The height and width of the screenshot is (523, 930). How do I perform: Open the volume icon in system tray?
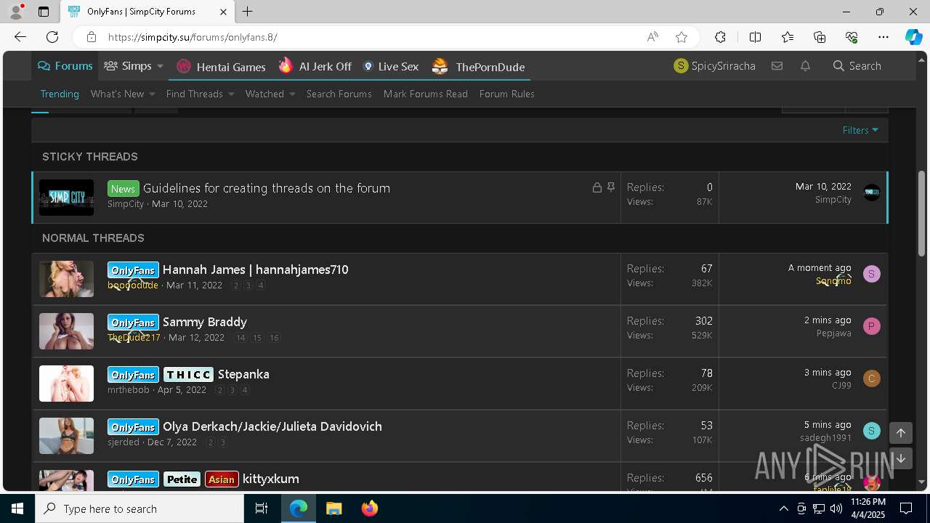pyautogui.click(x=836, y=508)
